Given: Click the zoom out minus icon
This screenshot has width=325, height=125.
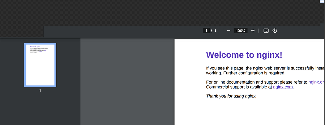Looking at the screenshot, I should [229, 31].
